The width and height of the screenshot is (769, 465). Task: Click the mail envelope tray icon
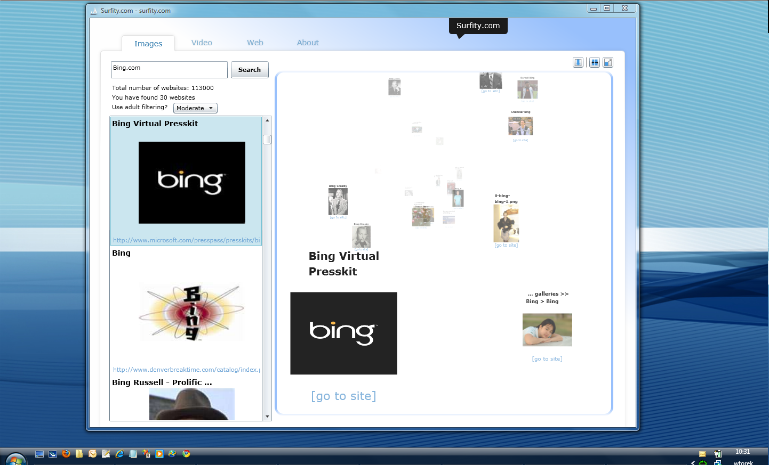coord(702,454)
